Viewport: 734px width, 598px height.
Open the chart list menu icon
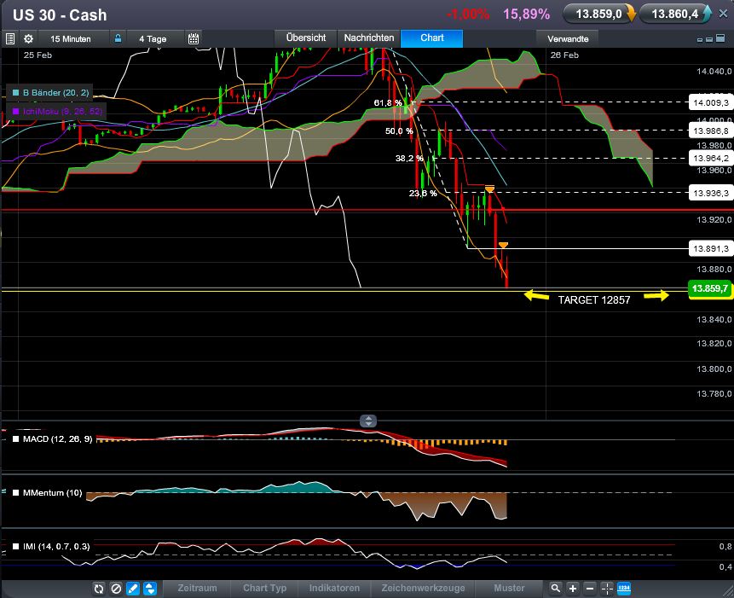[10, 39]
